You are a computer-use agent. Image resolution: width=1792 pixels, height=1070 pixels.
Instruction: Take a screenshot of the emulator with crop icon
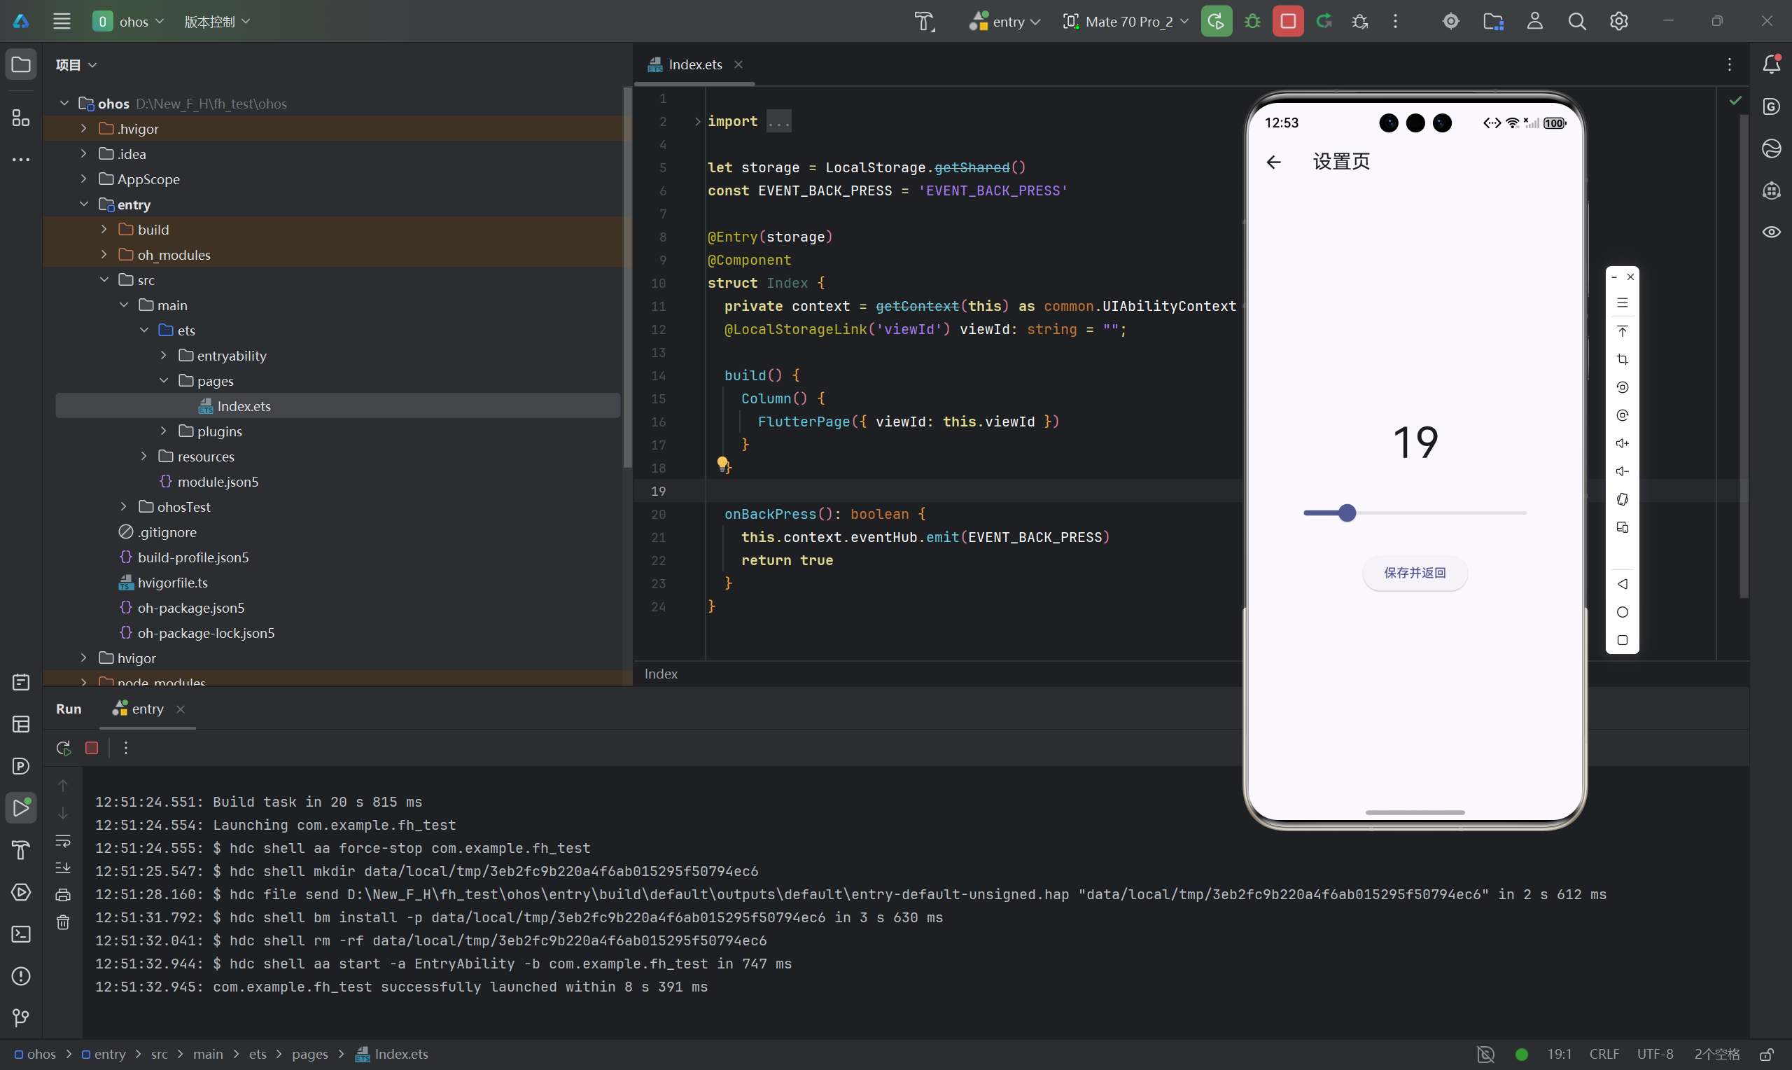[x=1623, y=359]
